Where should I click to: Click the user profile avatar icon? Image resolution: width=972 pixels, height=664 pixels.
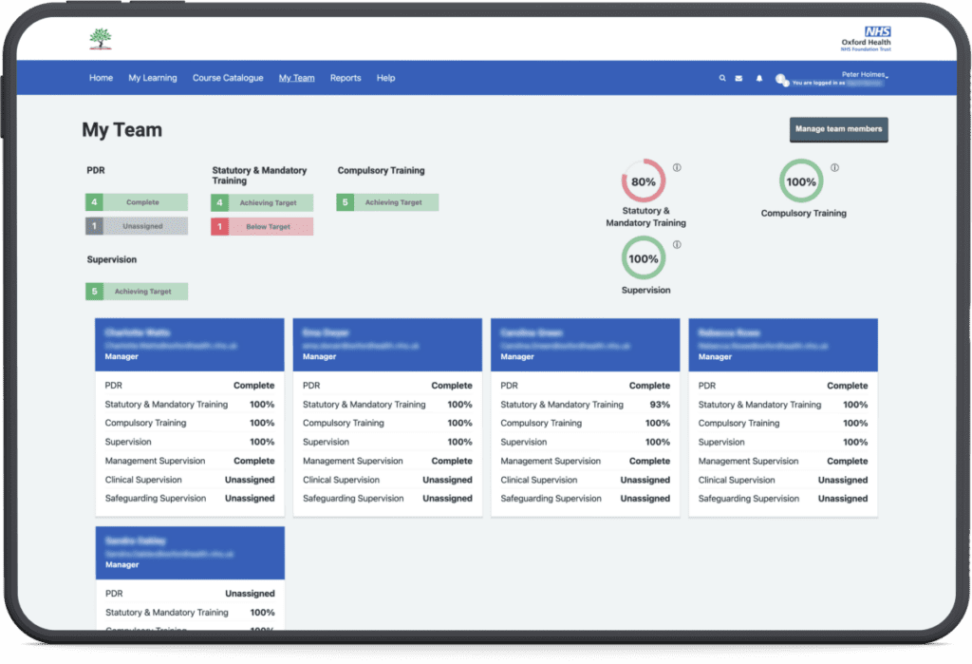coord(780,80)
